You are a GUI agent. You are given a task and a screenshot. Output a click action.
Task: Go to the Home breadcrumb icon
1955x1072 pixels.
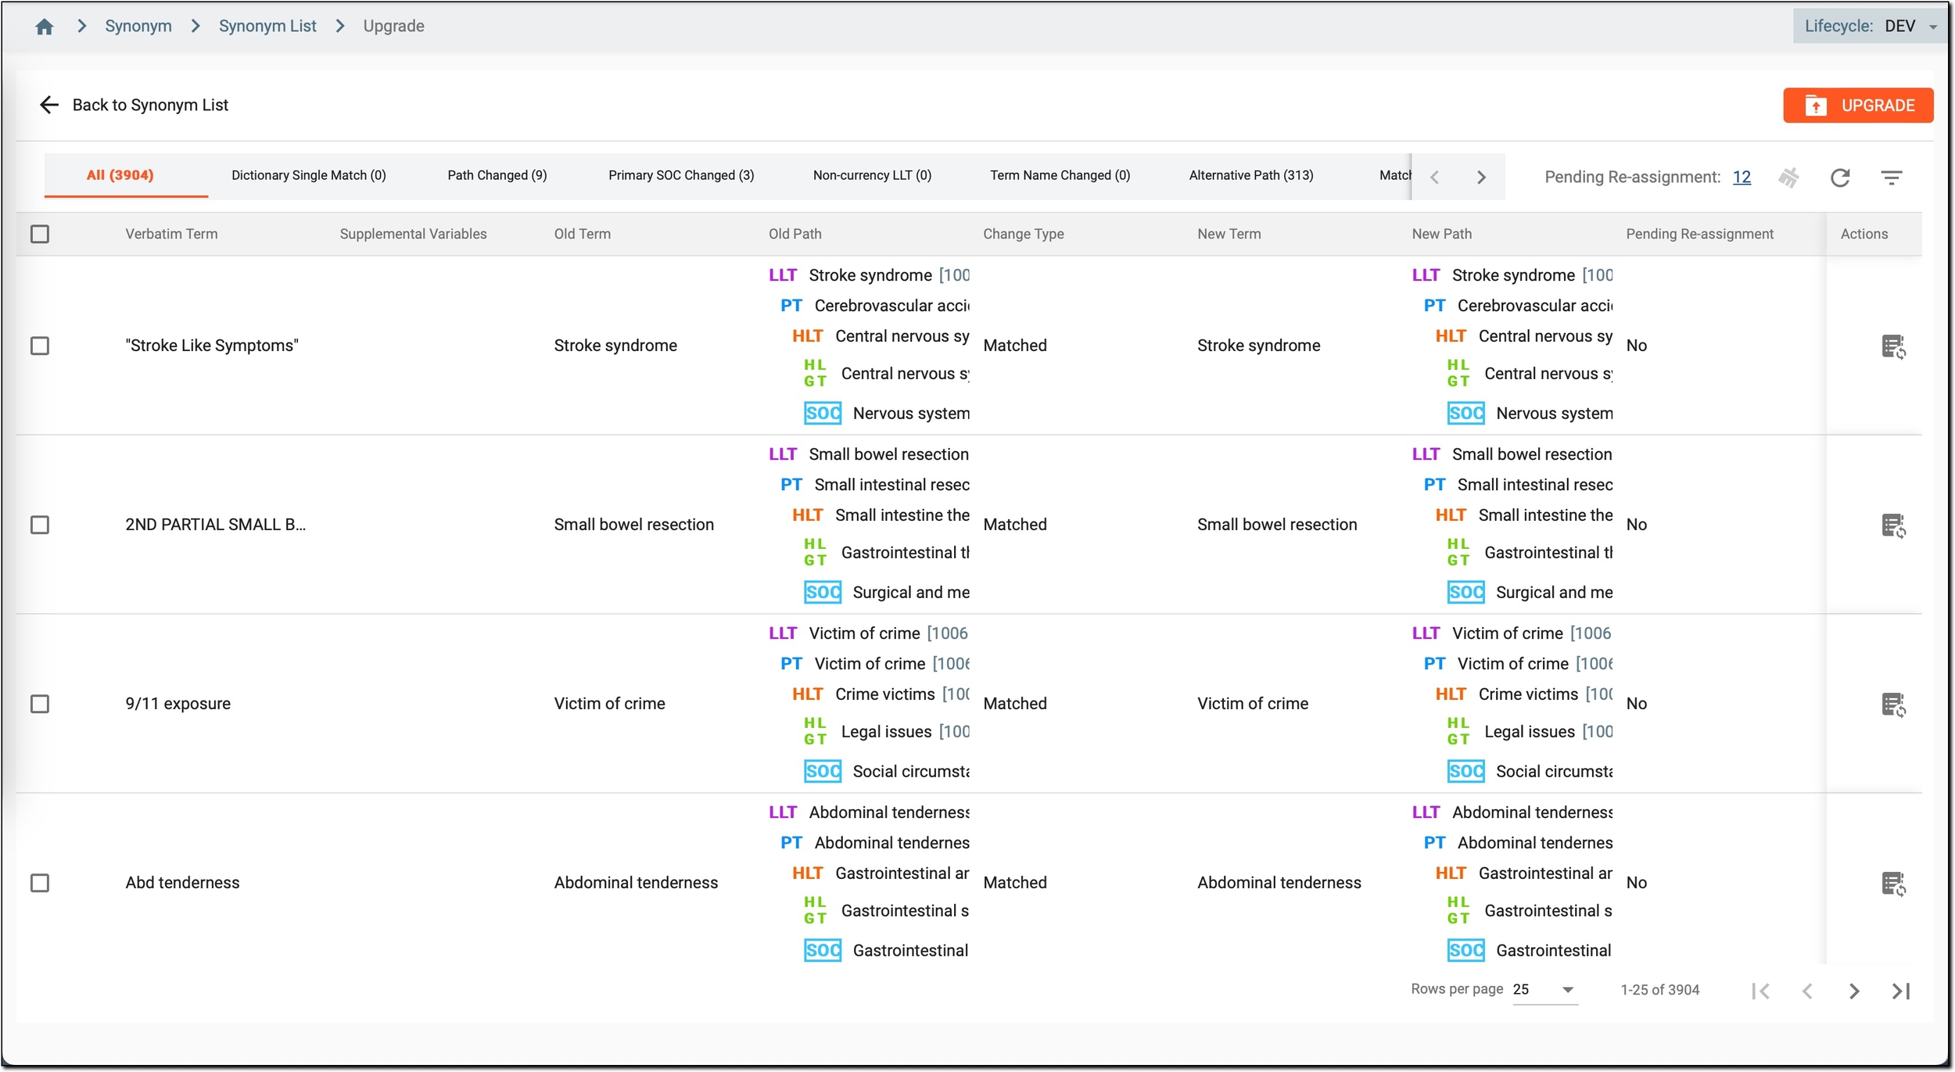(x=45, y=27)
